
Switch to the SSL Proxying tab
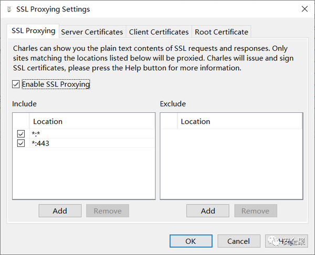tap(33, 31)
